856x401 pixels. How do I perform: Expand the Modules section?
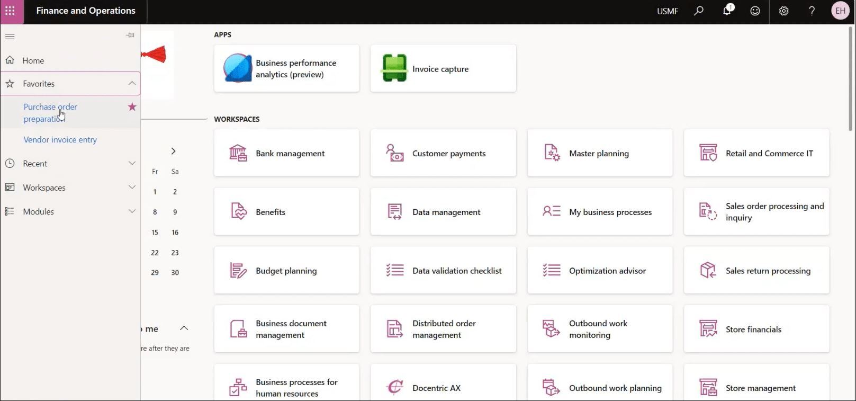click(132, 211)
